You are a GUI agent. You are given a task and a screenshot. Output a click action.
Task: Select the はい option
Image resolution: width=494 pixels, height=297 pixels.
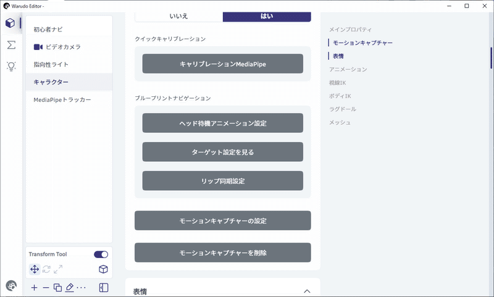[267, 17]
